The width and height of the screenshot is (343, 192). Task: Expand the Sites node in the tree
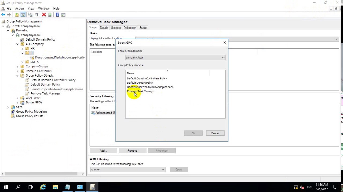click(x=8, y=107)
